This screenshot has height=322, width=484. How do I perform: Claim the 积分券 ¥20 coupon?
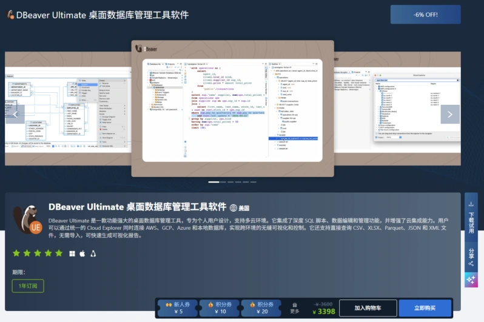tap(261, 308)
